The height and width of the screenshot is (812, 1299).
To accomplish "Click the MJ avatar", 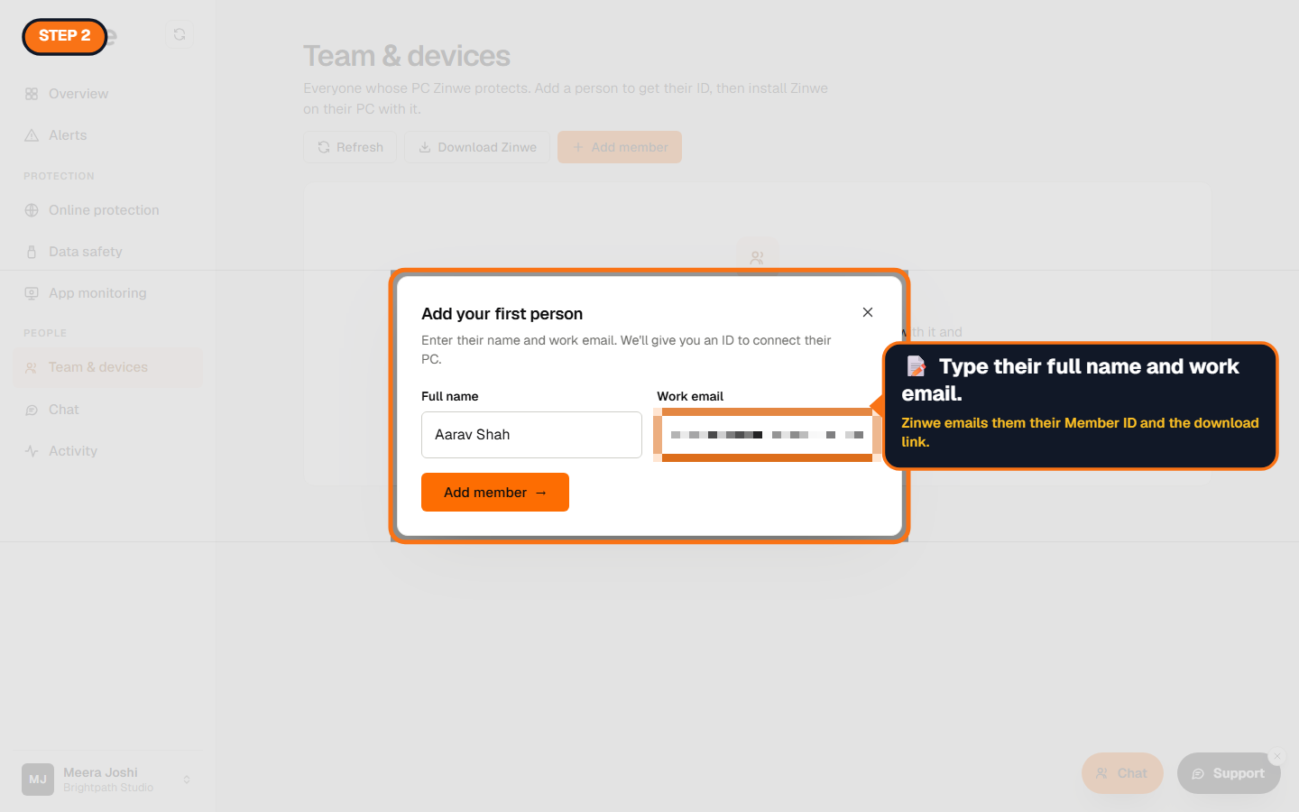I will pos(38,780).
